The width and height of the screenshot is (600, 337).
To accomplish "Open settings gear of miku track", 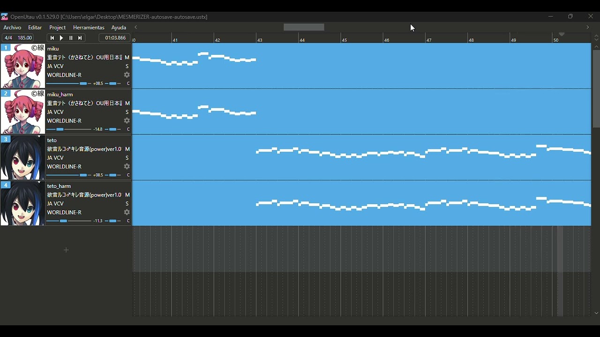I will 127,75.
